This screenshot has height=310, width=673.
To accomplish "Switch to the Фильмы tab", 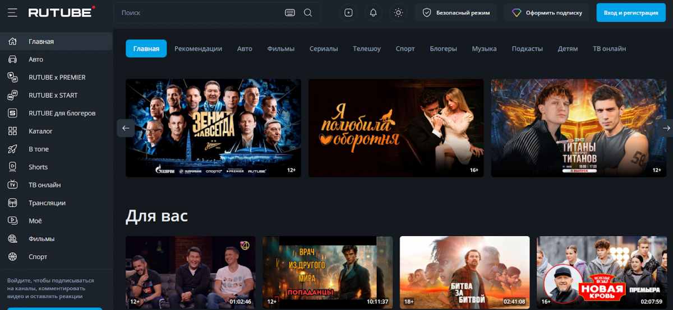I will tap(280, 49).
